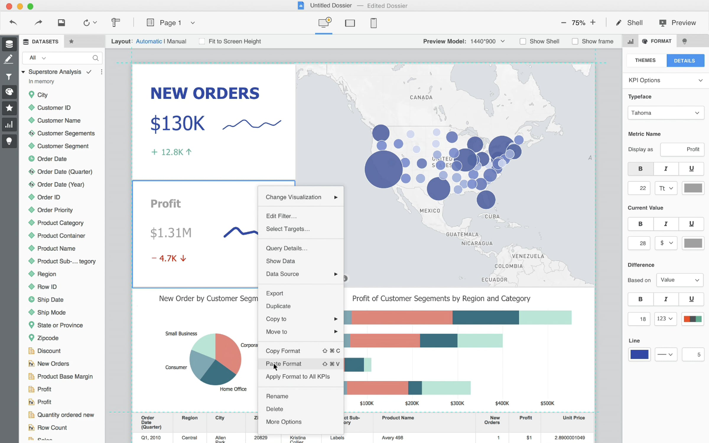Click the search icon in the datasets panel
709x443 pixels.
click(x=95, y=58)
